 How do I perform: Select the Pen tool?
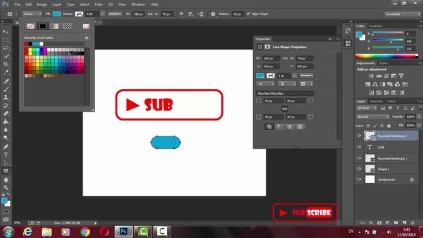pos(6,147)
